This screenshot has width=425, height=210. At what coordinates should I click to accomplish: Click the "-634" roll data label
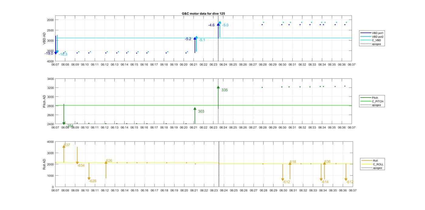click(81, 166)
